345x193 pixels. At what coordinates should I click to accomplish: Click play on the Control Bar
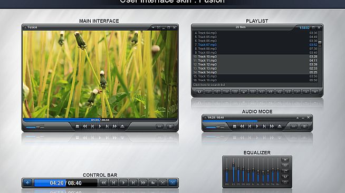[x=123, y=182]
